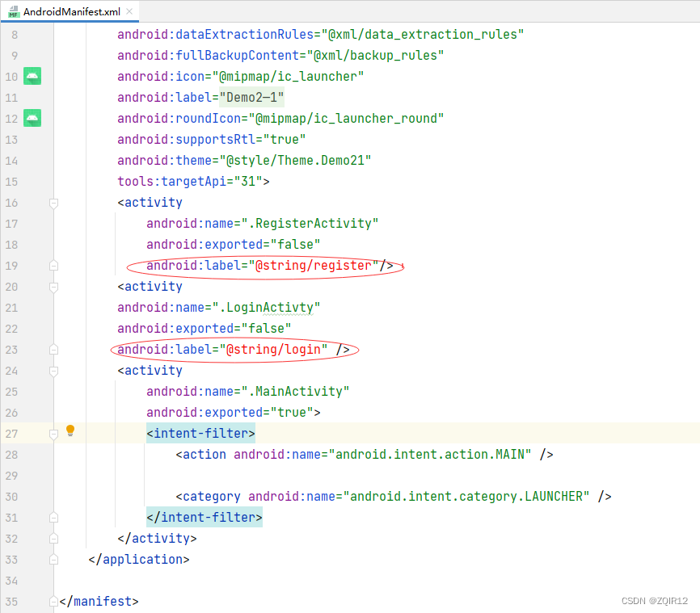The width and height of the screenshot is (700, 613).
Task: Click android:icon="@mipmap/ic_launcher" attribute
Action: 241,76
